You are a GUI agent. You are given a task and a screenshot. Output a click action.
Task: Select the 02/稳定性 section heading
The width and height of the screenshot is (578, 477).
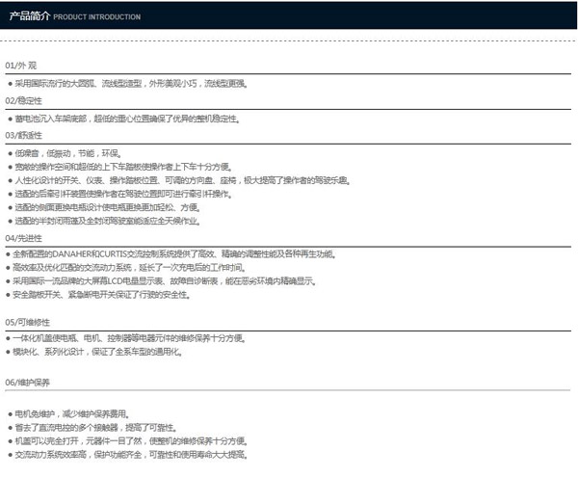tap(24, 100)
